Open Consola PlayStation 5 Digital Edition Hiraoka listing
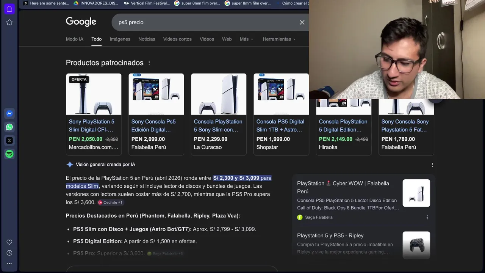Viewport: 485px width, 273px height. (x=343, y=126)
